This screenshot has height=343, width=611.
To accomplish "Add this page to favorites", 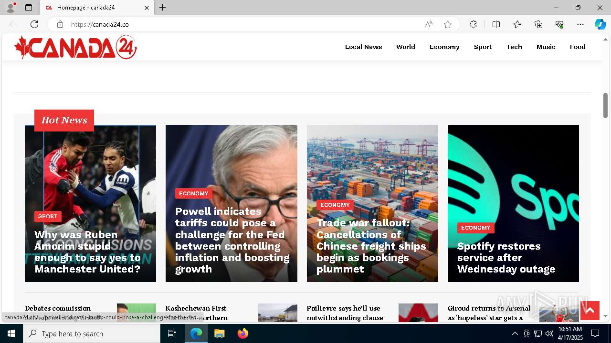I will point(448,24).
